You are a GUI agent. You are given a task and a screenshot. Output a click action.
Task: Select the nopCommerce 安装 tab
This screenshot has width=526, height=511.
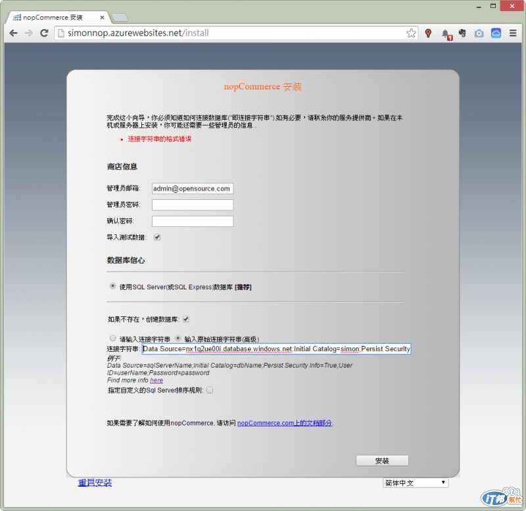(x=57, y=18)
